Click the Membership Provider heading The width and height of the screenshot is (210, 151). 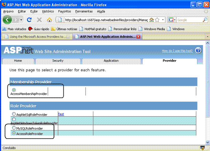tap(31, 82)
